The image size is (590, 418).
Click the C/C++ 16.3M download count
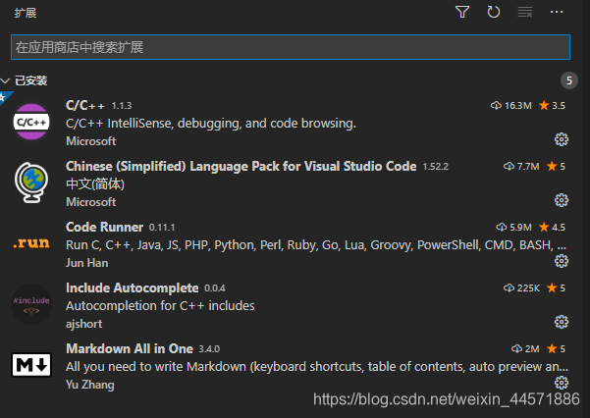pos(511,106)
